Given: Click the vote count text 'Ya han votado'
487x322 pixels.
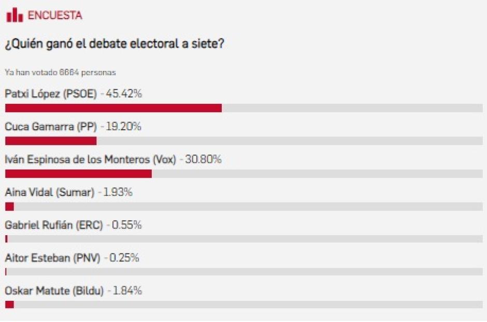Looking at the screenshot, I should (x=60, y=72).
